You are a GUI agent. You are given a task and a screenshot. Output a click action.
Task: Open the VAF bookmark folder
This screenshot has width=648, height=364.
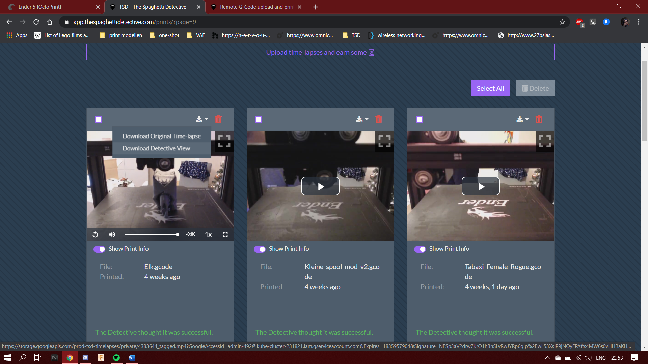point(196,35)
